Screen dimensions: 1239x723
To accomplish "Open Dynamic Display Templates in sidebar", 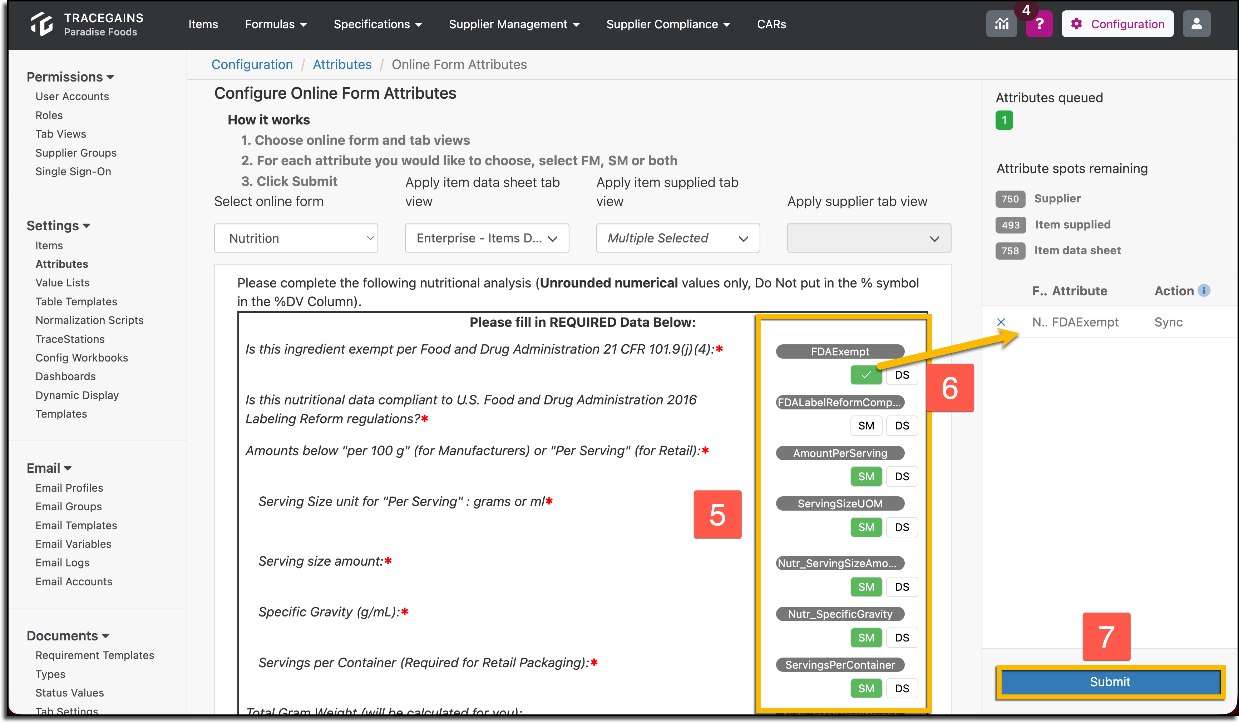I will click(x=77, y=404).
